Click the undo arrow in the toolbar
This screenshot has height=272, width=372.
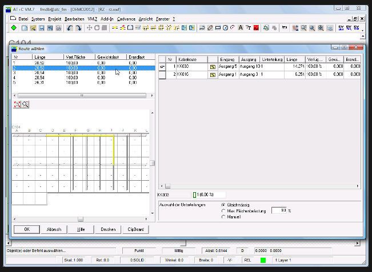(69, 27)
